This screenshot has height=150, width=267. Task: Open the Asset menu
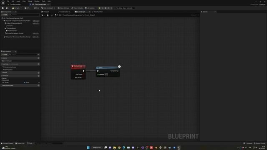pyautogui.click(x=18, y=1)
